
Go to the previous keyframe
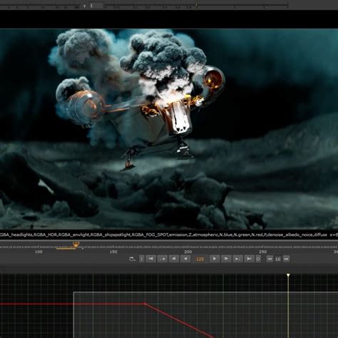point(163,259)
